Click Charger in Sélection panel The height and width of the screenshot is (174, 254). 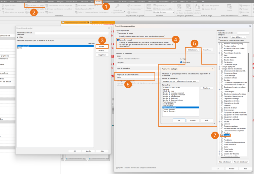tap(244, 9)
